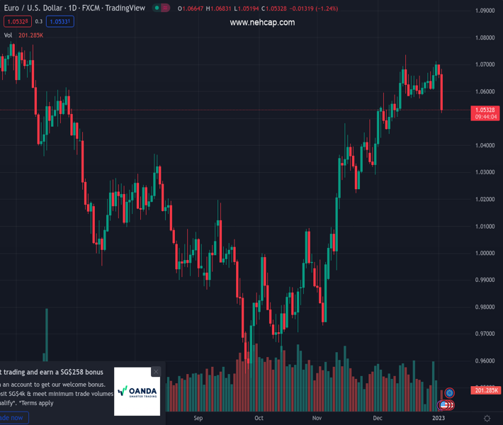Click the red sell price 1.05328 button
This screenshot has height=425, width=503.
pyautogui.click(x=14, y=21)
